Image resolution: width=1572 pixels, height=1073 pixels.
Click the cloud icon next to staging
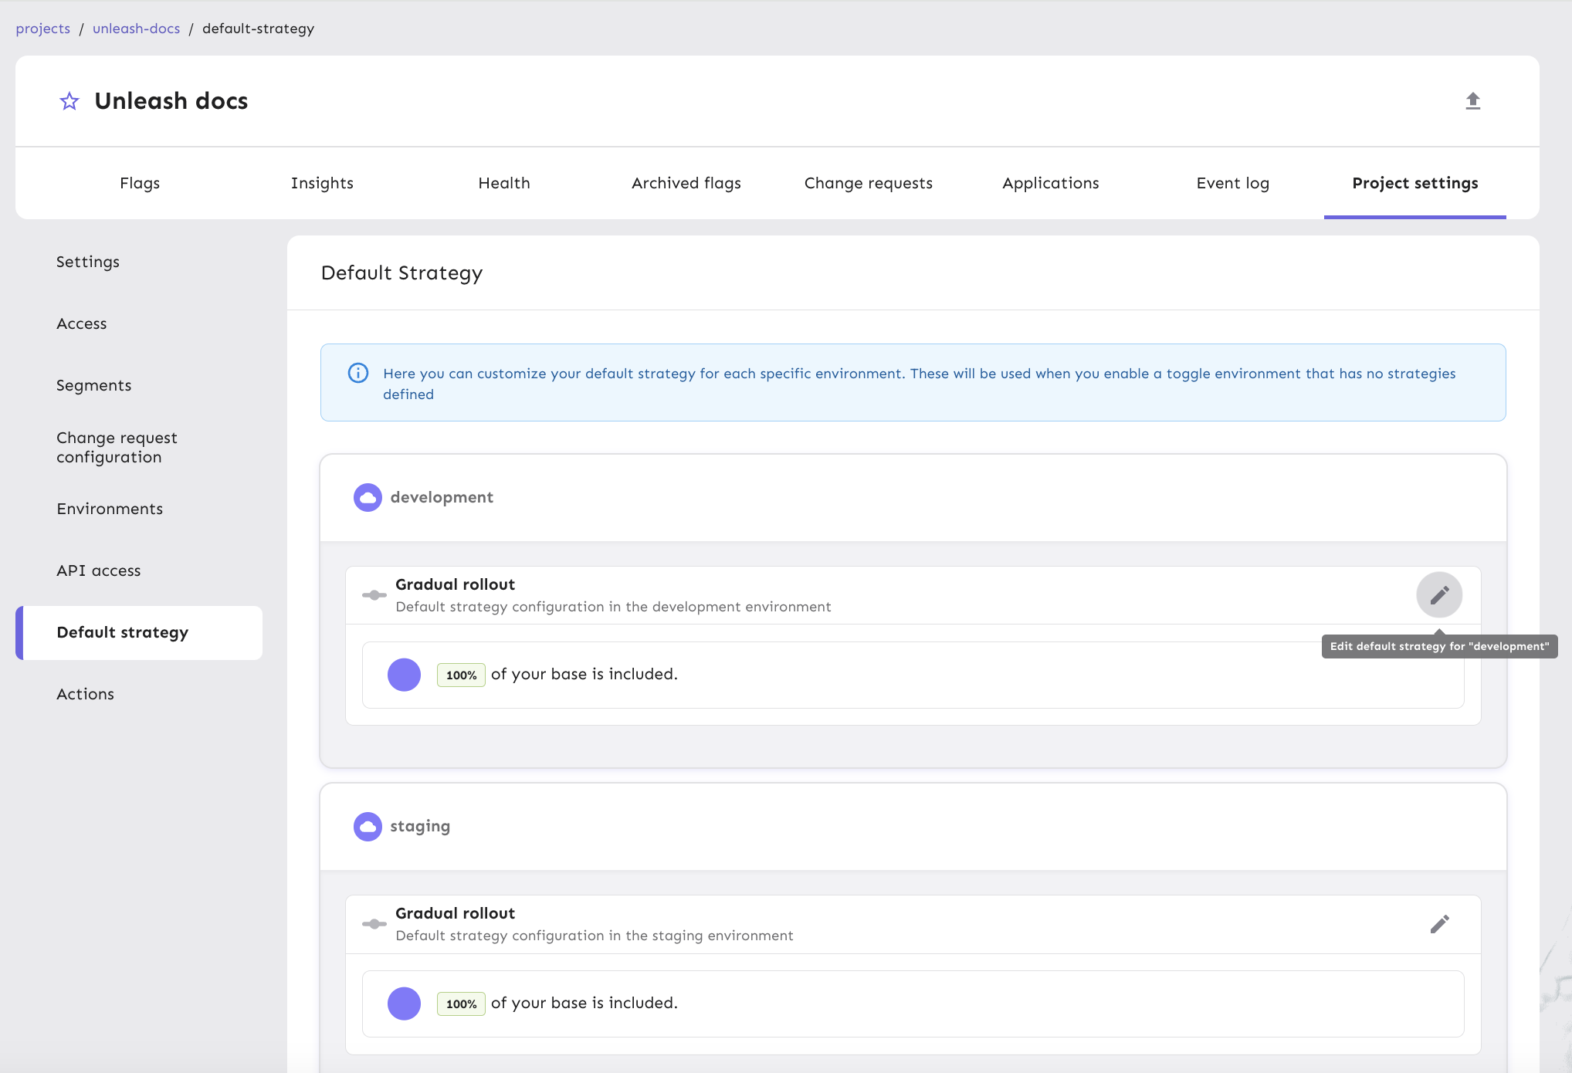coord(367,826)
